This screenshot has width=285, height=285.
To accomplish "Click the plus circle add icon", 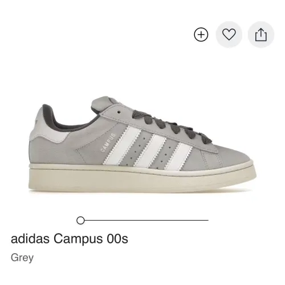I will 201,35.
